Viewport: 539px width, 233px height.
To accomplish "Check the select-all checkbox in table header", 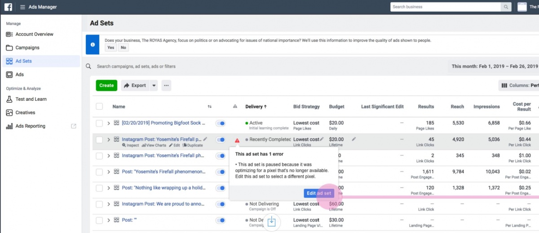I will point(99,107).
